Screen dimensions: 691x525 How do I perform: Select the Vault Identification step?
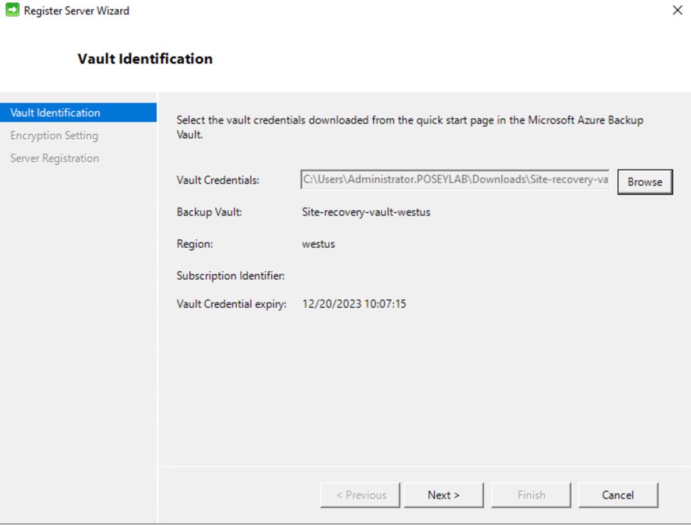[55, 112]
